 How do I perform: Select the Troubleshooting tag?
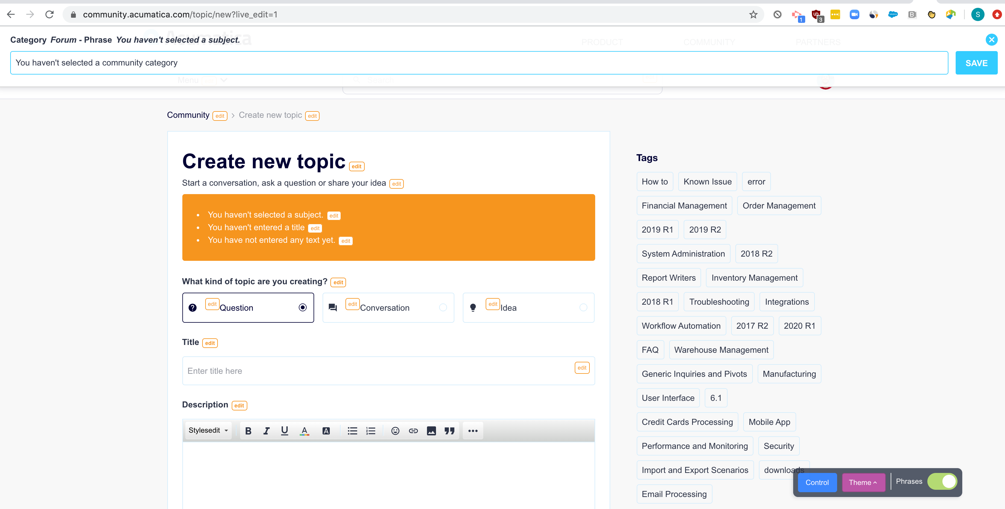click(x=719, y=301)
